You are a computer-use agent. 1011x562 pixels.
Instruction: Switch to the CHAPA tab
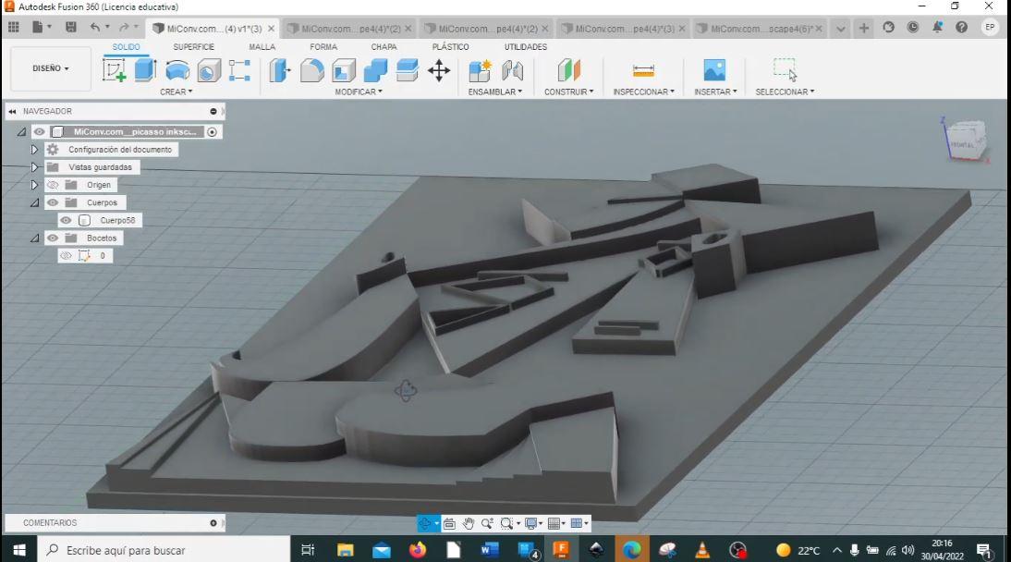(384, 47)
